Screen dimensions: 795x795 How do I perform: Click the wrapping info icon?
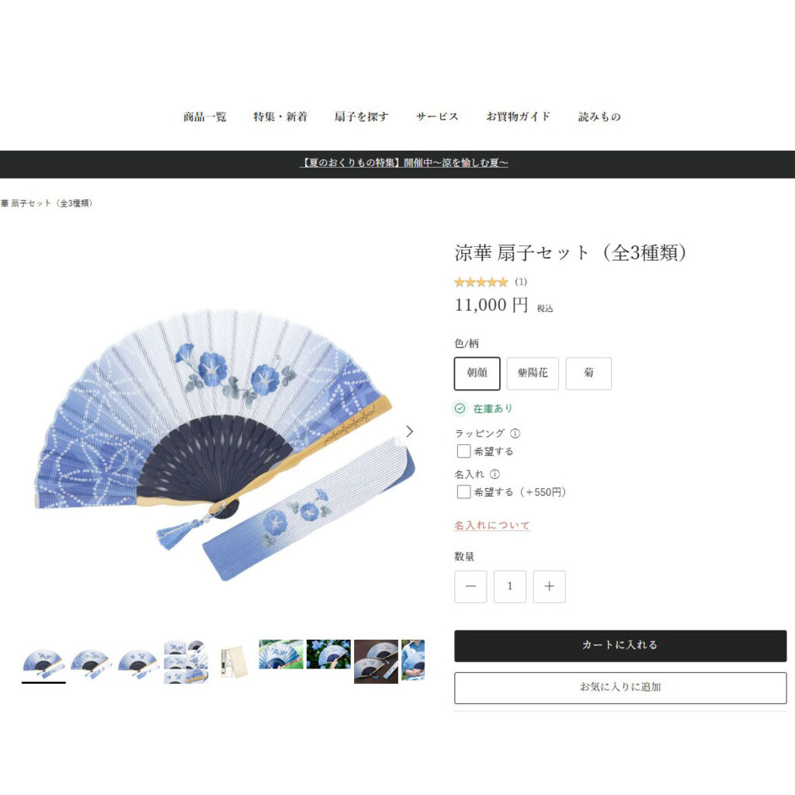pos(516,433)
